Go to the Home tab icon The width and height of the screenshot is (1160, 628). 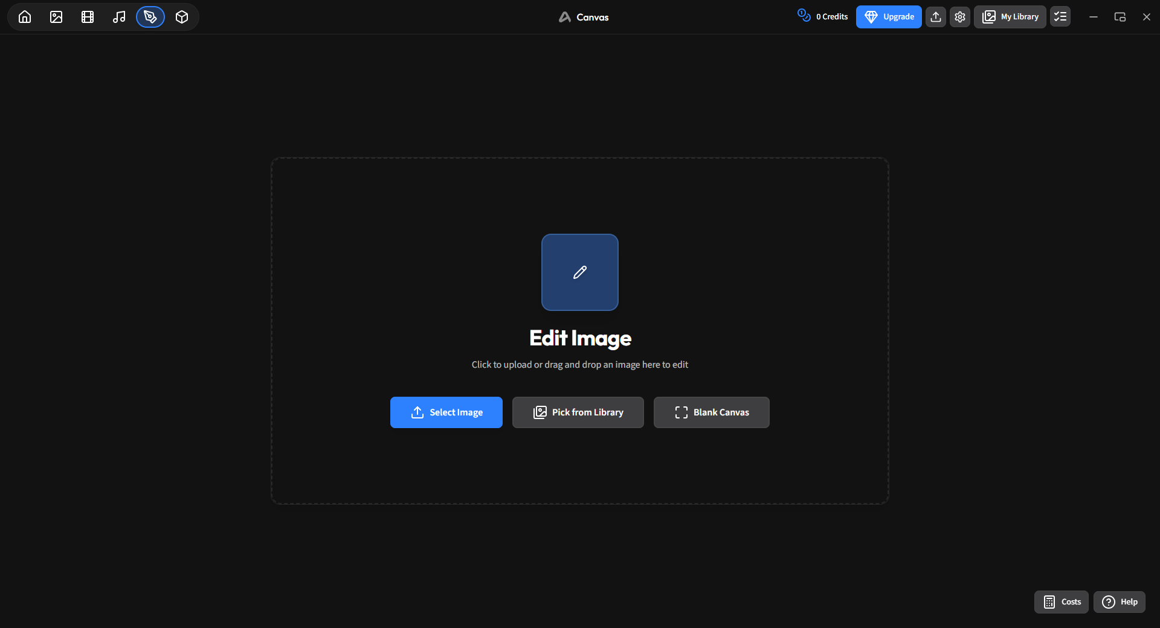coord(25,17)
